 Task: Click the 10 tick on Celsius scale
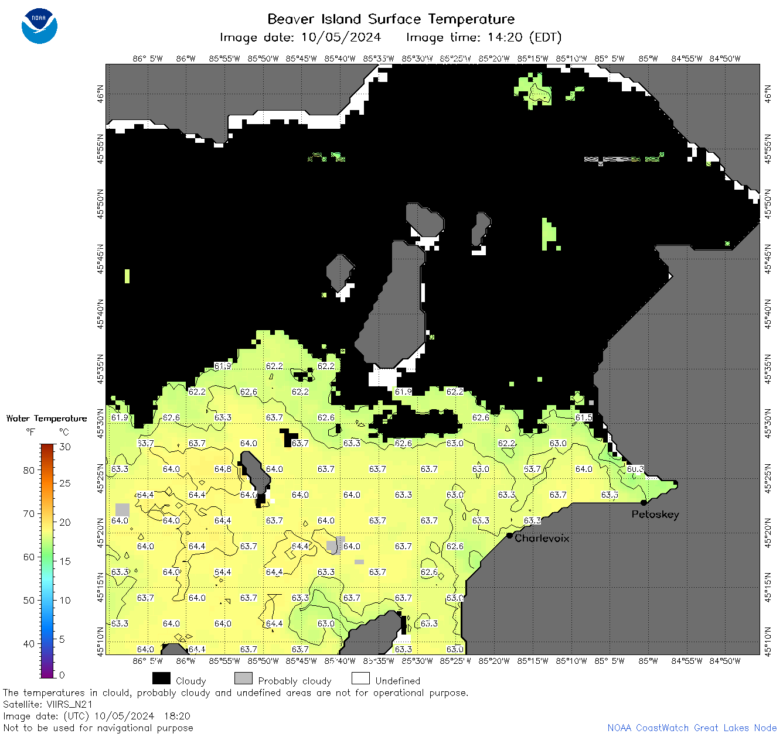[x=65, y=600]
